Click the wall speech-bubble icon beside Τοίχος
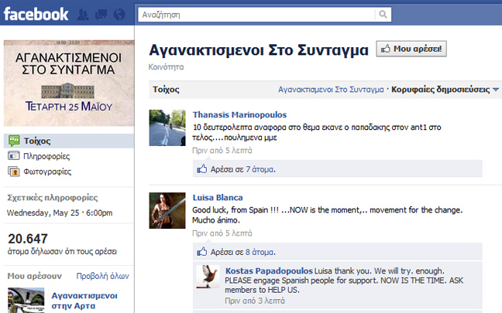The width and height of the screenshot is (502, 313). (x=14, y=141)
